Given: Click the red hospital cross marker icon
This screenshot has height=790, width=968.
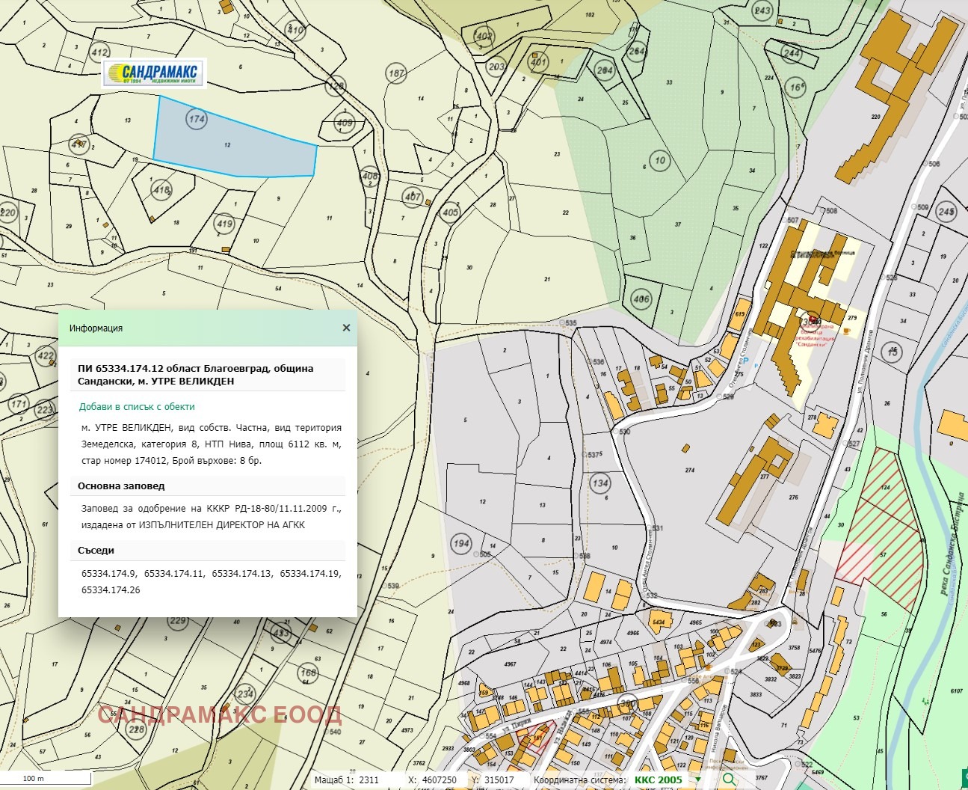Looking at the screenshot, I should point(813,320).
